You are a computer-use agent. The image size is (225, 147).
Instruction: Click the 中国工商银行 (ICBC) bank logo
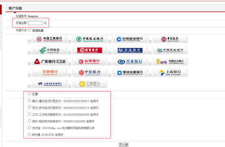(x=50, y=39)
